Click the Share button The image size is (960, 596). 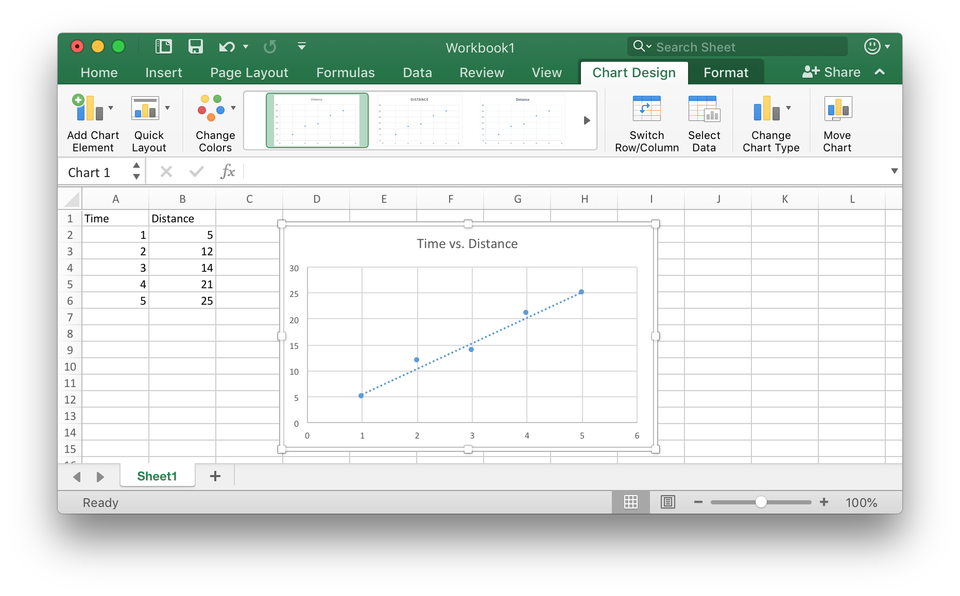point(831,72)
